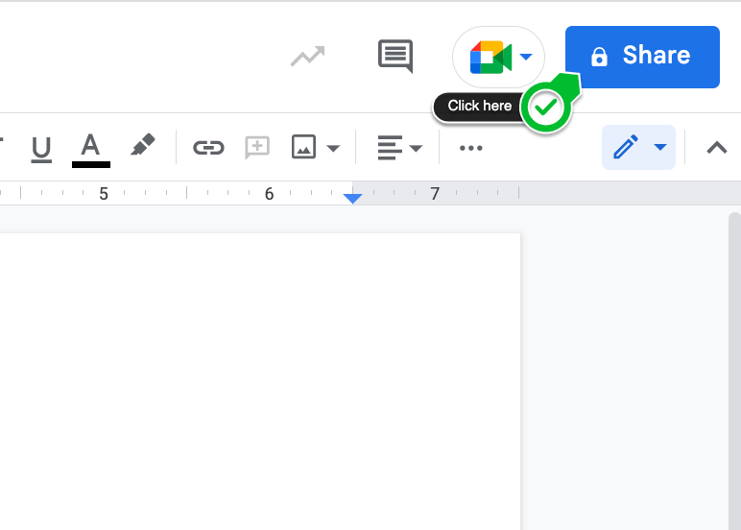741x530 pixels.
Task: Click the Editing mode pencil icon
Action: tap(626, 147)
